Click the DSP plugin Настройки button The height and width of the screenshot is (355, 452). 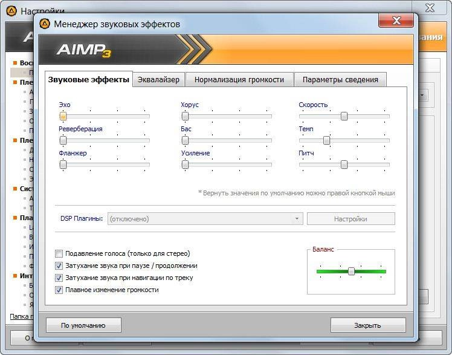point(351,219)
